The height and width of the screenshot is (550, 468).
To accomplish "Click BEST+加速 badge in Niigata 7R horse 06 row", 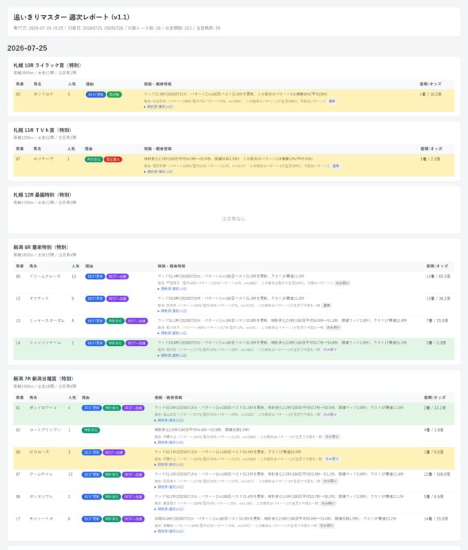I will [x=114, y=452].
